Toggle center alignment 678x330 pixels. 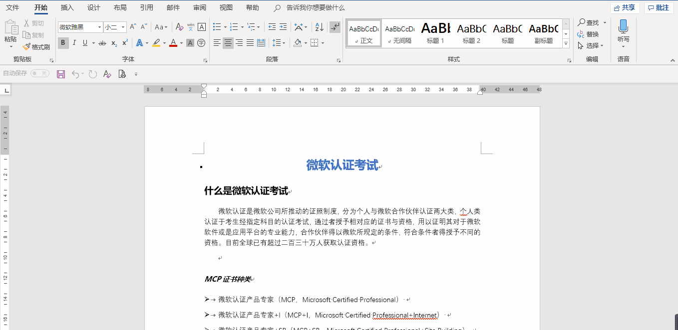click(228, 43)
